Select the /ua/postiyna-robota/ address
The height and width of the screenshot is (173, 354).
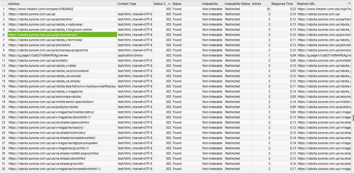[x=43, y=107]
